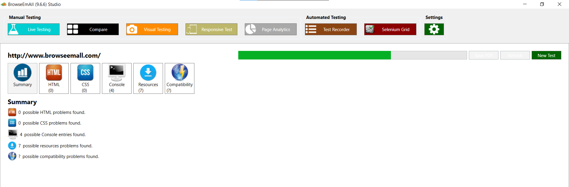Screen dimensions: 569x187
Task: Click the Visual Testing camera icon
Action: click(132, 29)
